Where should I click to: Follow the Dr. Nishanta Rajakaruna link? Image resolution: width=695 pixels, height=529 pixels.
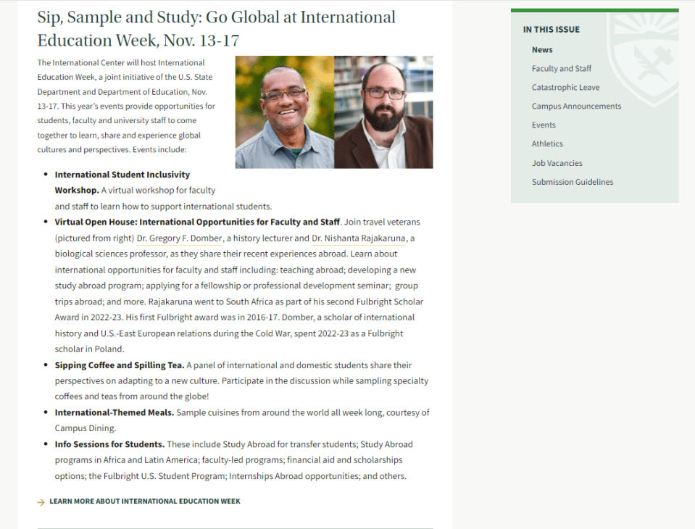[359, 238]
